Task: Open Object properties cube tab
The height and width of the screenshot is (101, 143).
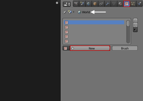Action: (95, 4)
